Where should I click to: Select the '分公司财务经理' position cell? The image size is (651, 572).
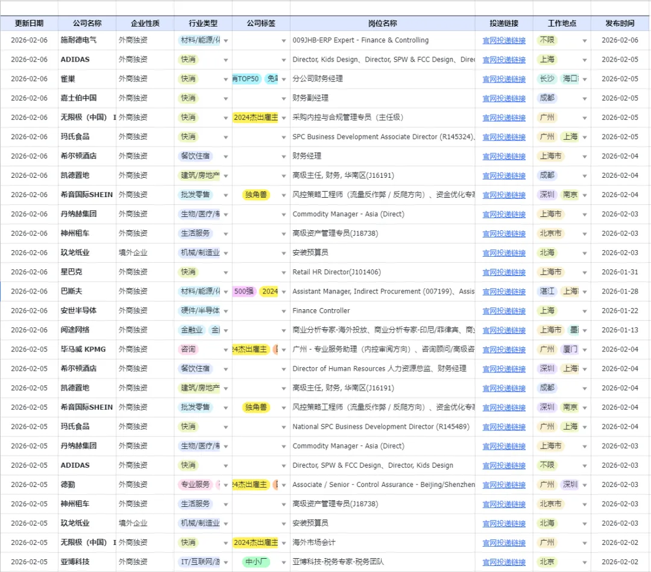click(x=382, y=79)
